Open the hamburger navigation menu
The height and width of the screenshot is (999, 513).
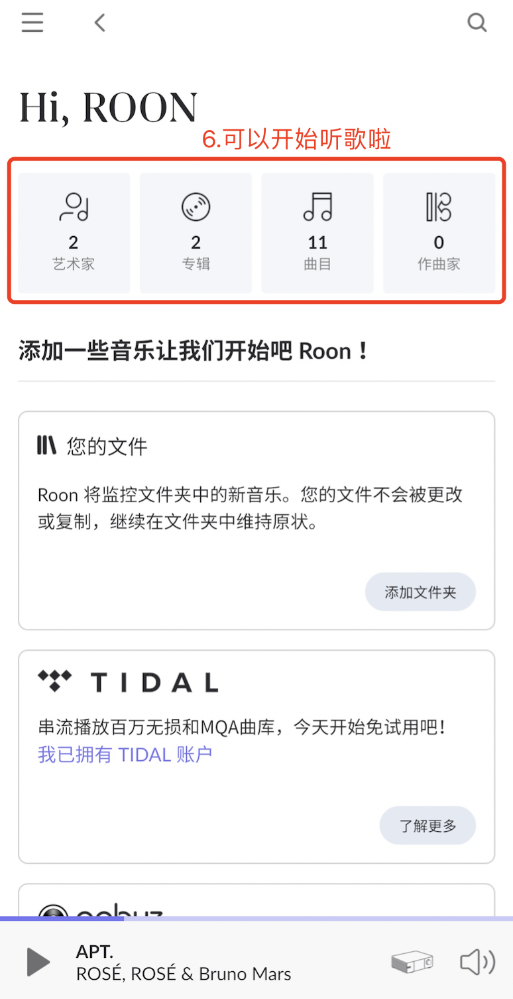(32, 22)
